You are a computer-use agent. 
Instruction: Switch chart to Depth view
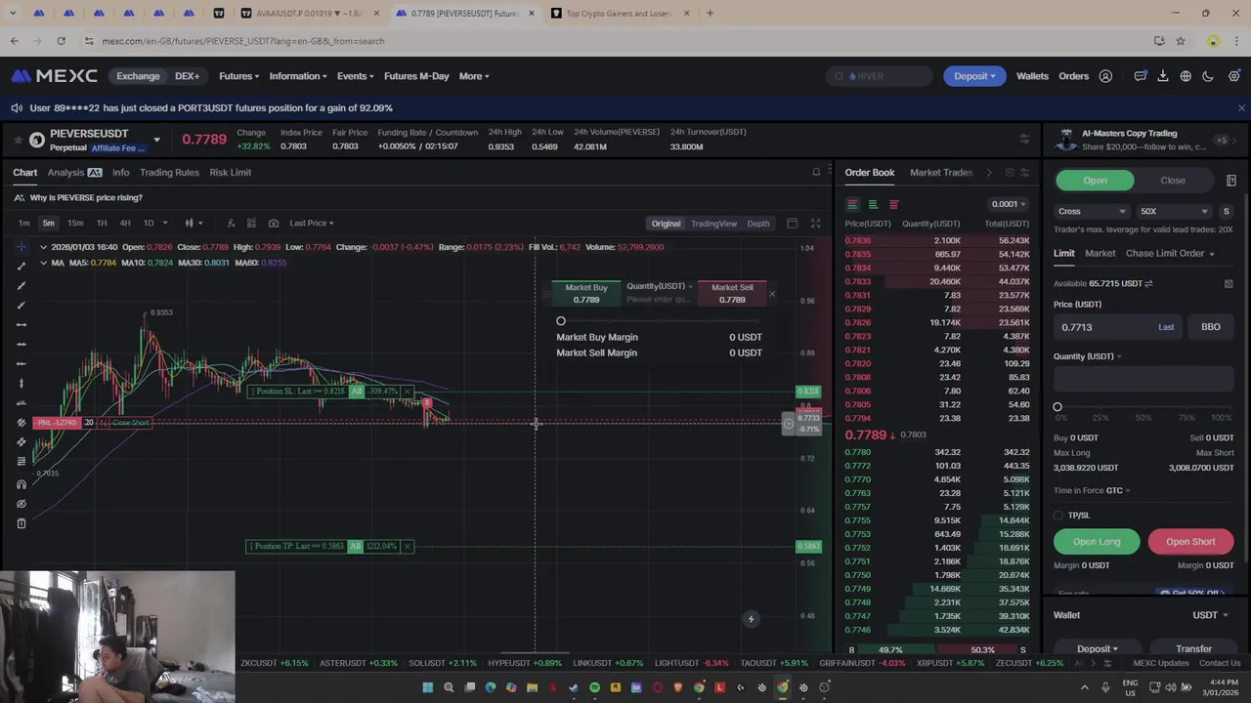pyautogui.click(x=758, y=224)
